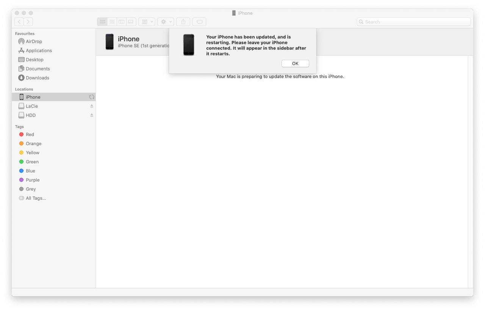Eject the HDD drive
Screen dimensions: 485x311
[92, 115]
